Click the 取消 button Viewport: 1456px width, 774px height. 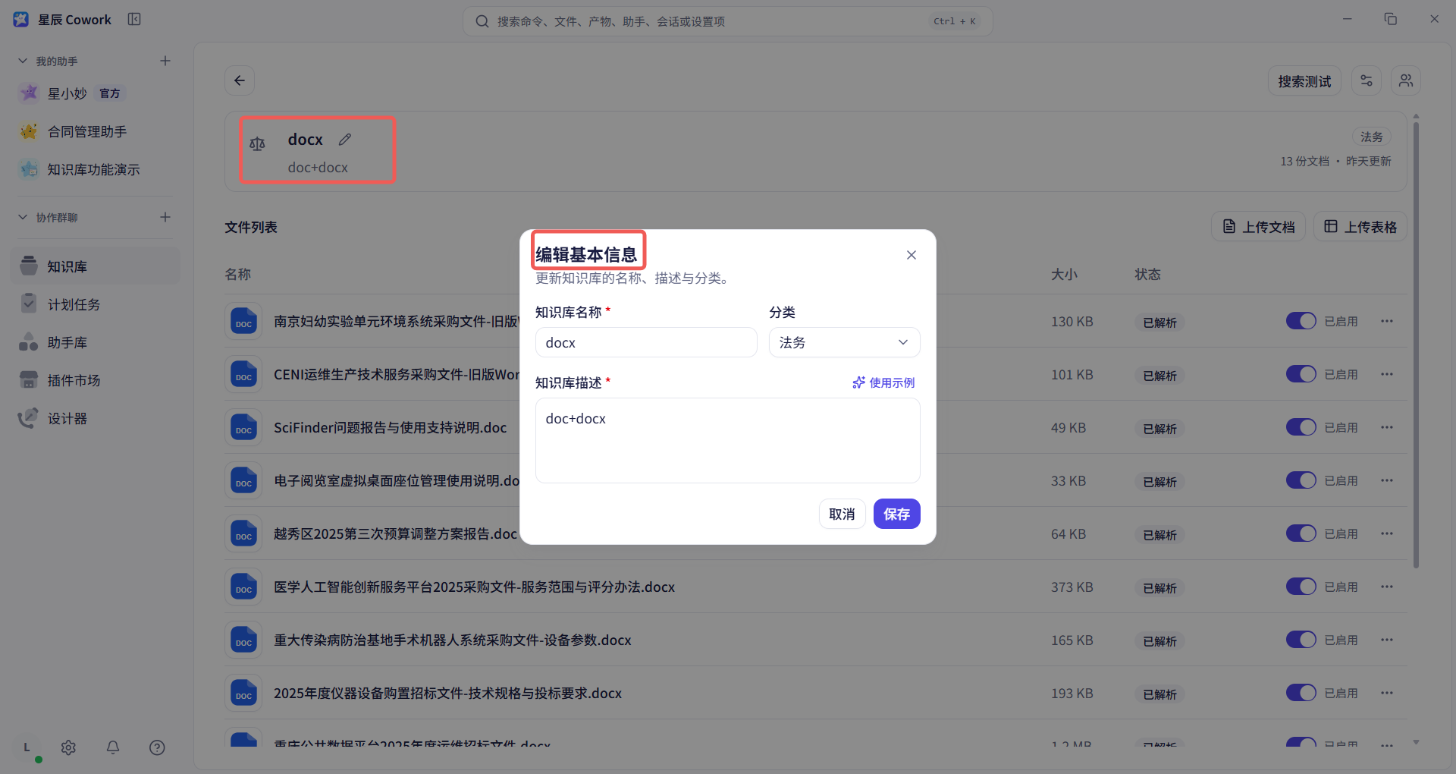point(842,514)
